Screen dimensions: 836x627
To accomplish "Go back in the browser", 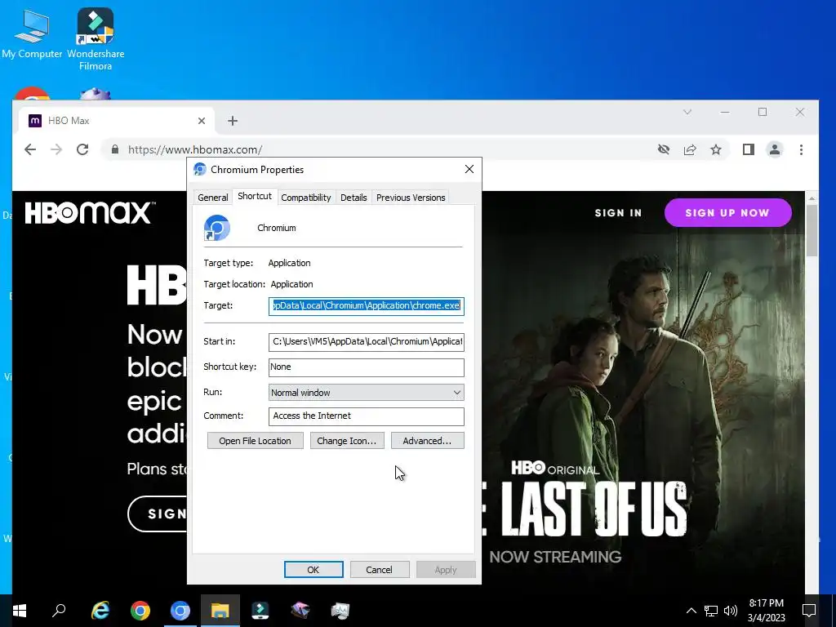I will pyautogui.click(x=30, y=150).
